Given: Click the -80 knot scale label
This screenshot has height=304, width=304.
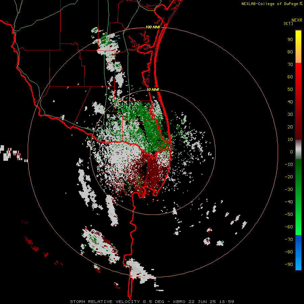Looking at the screenshot, I should point(289,252).
